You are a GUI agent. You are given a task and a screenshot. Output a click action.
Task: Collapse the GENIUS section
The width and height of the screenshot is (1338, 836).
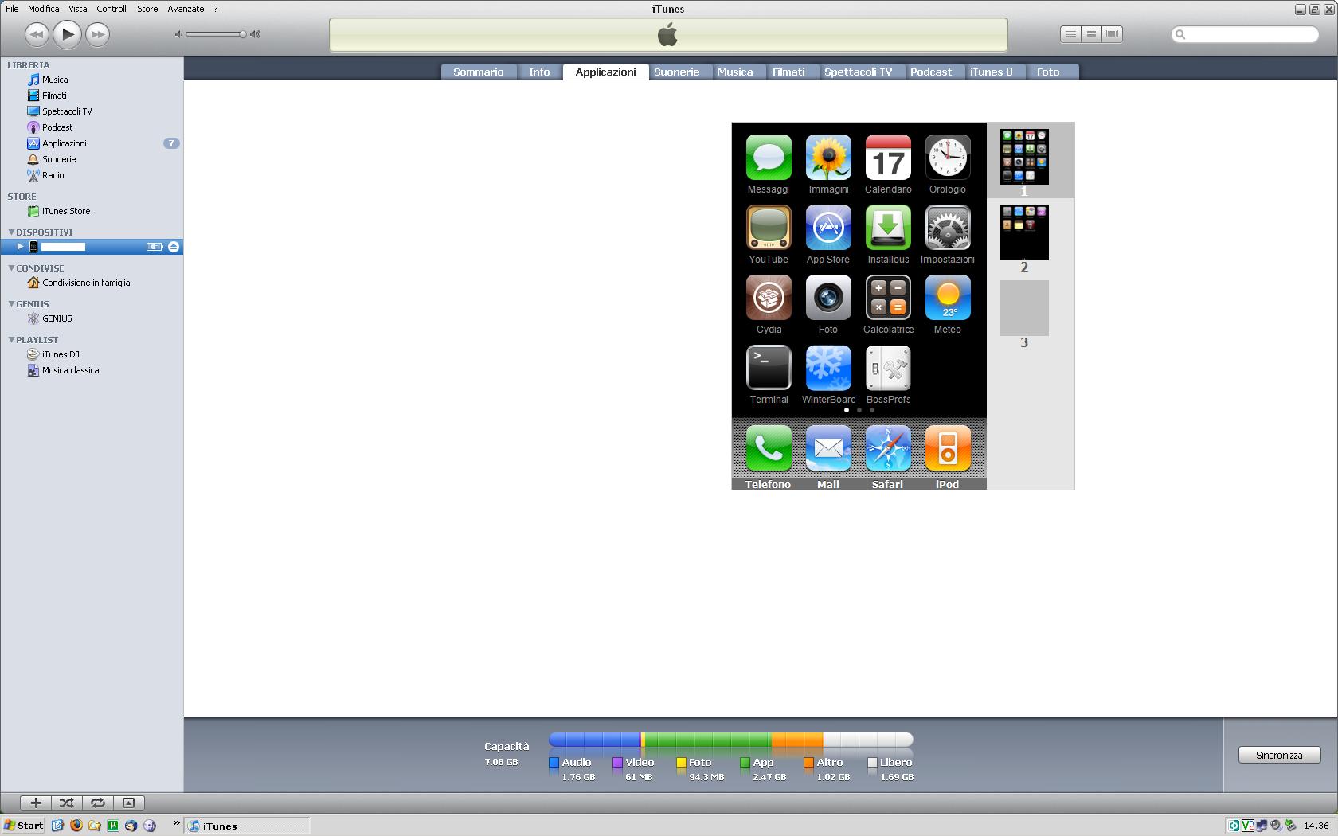point(11,303)
